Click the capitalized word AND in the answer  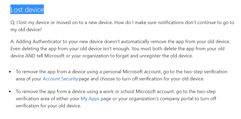click(x=31, y=56)
